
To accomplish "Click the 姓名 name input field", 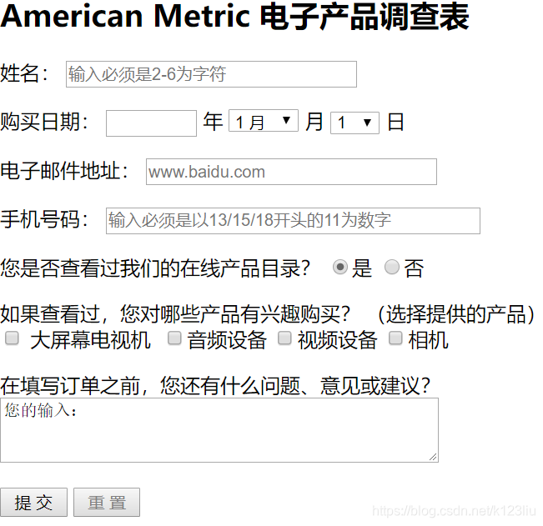I will coord(211,74).
